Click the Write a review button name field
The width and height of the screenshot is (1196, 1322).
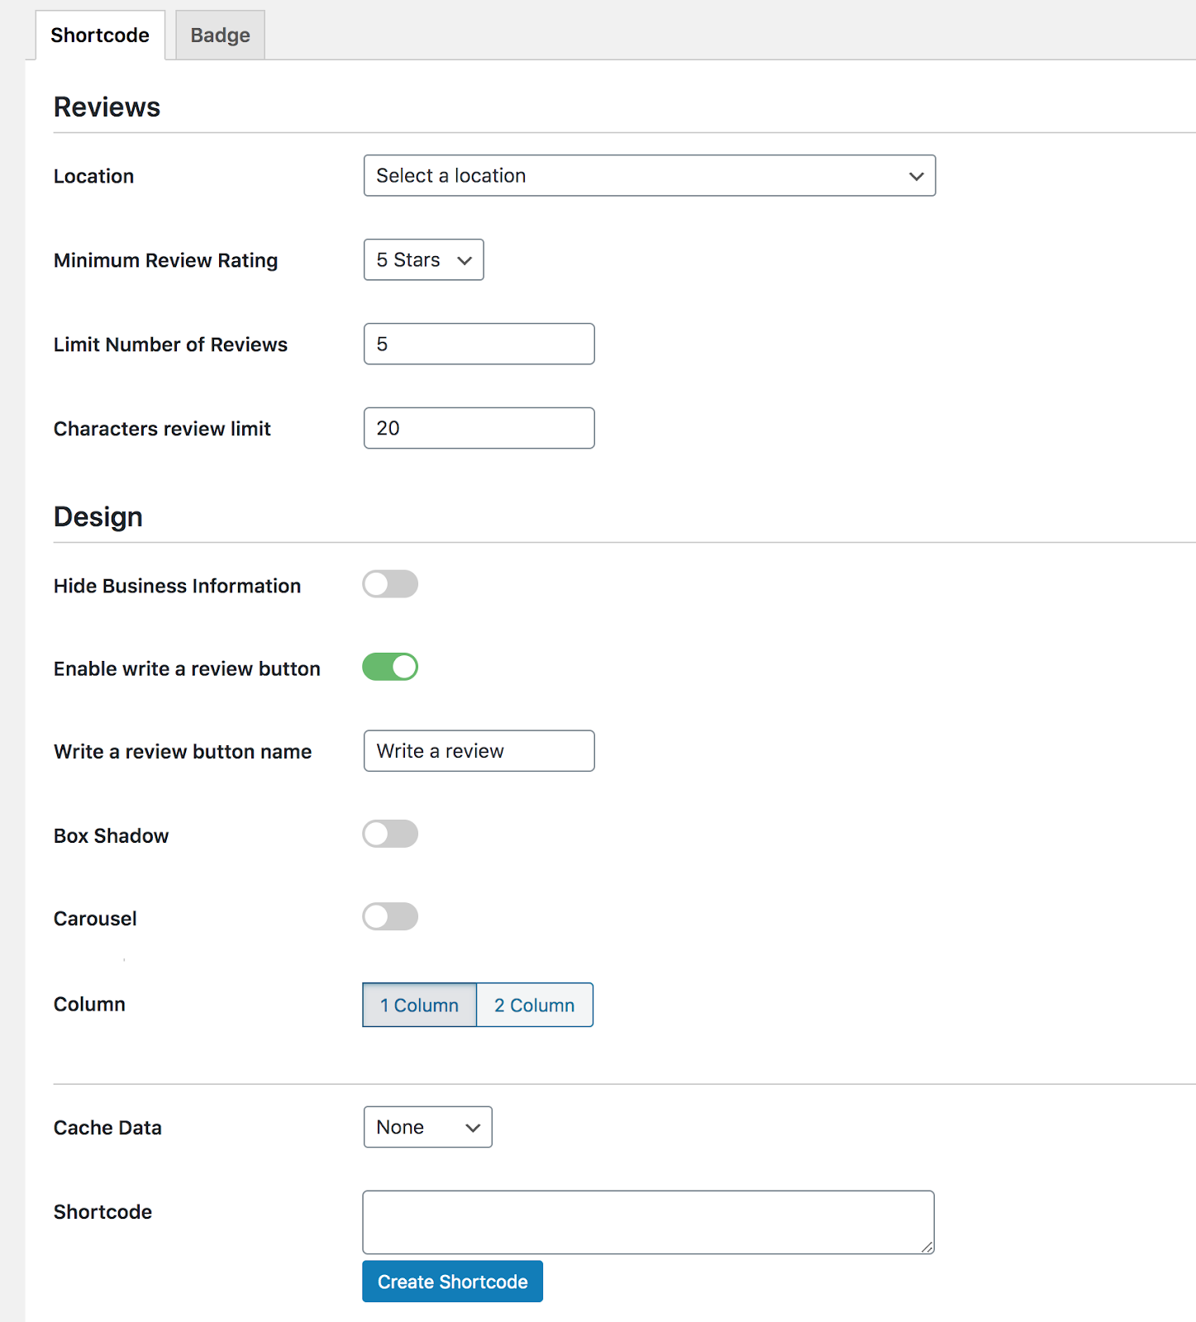479,751
